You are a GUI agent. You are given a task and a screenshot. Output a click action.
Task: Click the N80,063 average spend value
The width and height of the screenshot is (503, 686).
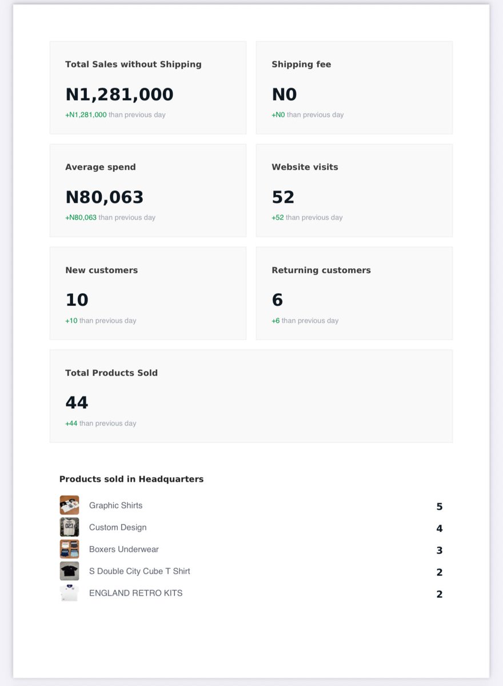pyautogui.click(x=105, y=197)
